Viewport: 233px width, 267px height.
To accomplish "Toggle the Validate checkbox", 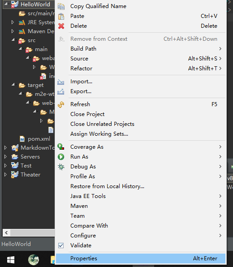I will click(61, 245).
